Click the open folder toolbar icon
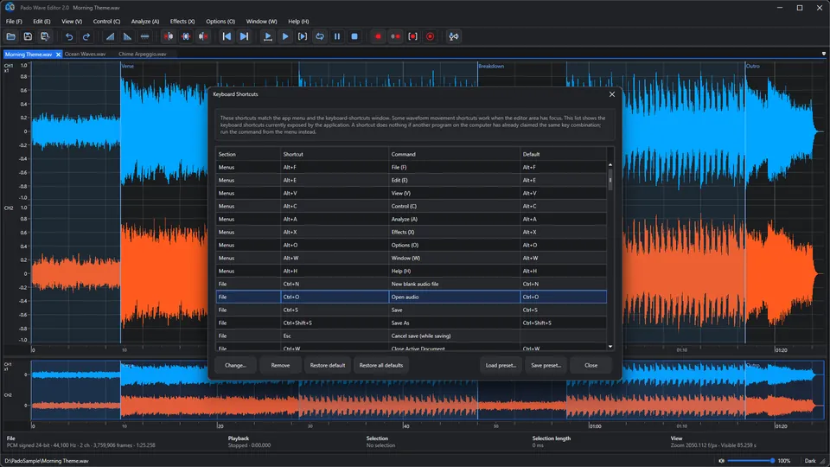830x467 pixels. (10, 36)
